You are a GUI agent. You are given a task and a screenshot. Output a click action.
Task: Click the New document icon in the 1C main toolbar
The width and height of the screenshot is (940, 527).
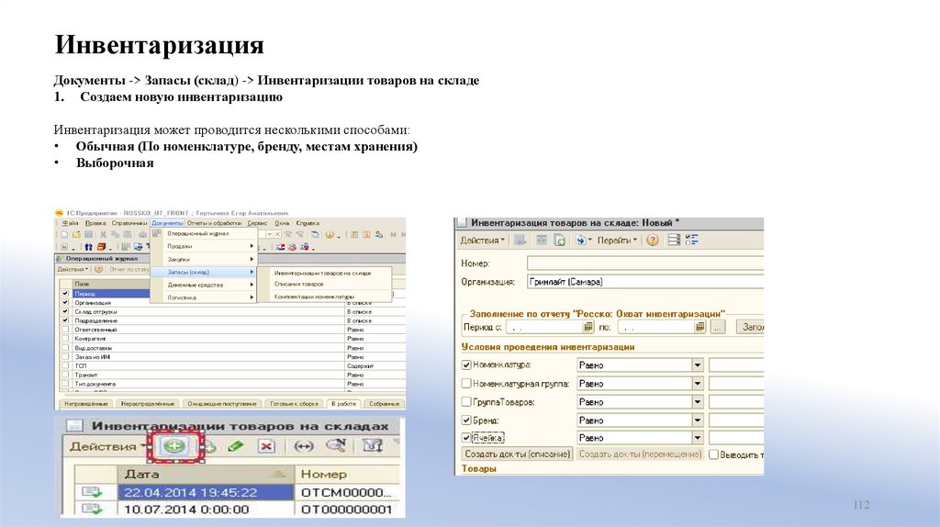[x=64, y=234]
